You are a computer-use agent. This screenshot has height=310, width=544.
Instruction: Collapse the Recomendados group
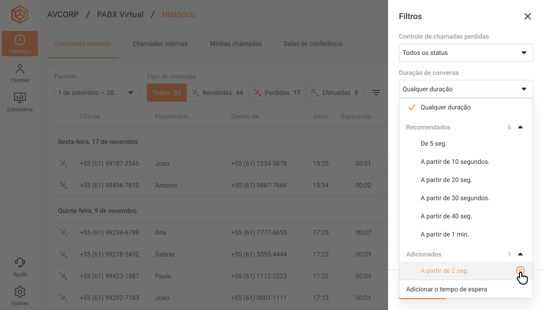click(520, 128)
